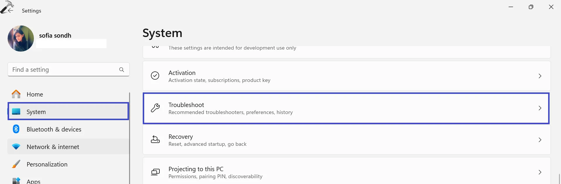Open Bluetooth & devices settings

point(54,129)
